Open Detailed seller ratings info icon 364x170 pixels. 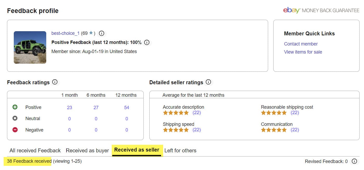click(x=208, y=82)
